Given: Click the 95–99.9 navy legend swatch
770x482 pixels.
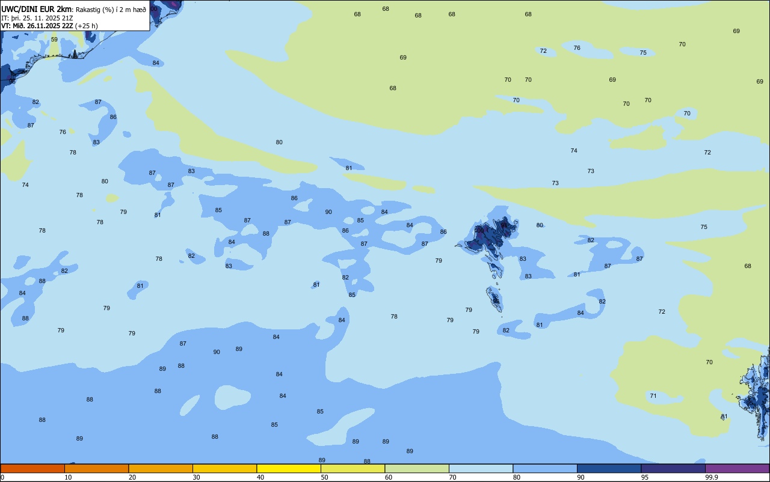Looking at the screenshot, I should pyautogui.click(x=673, y=468).
